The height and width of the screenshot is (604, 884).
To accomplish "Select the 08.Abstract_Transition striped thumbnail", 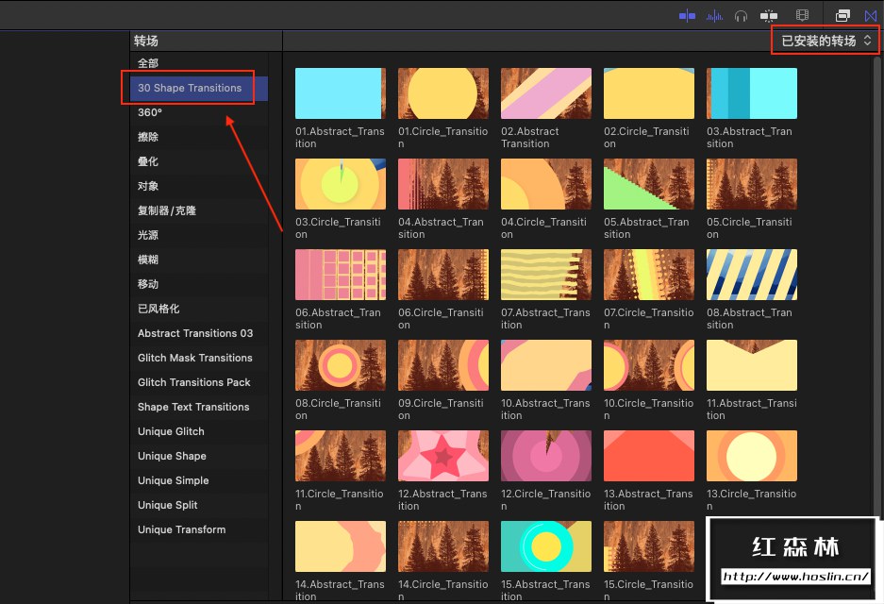I will tap(752, 274).
